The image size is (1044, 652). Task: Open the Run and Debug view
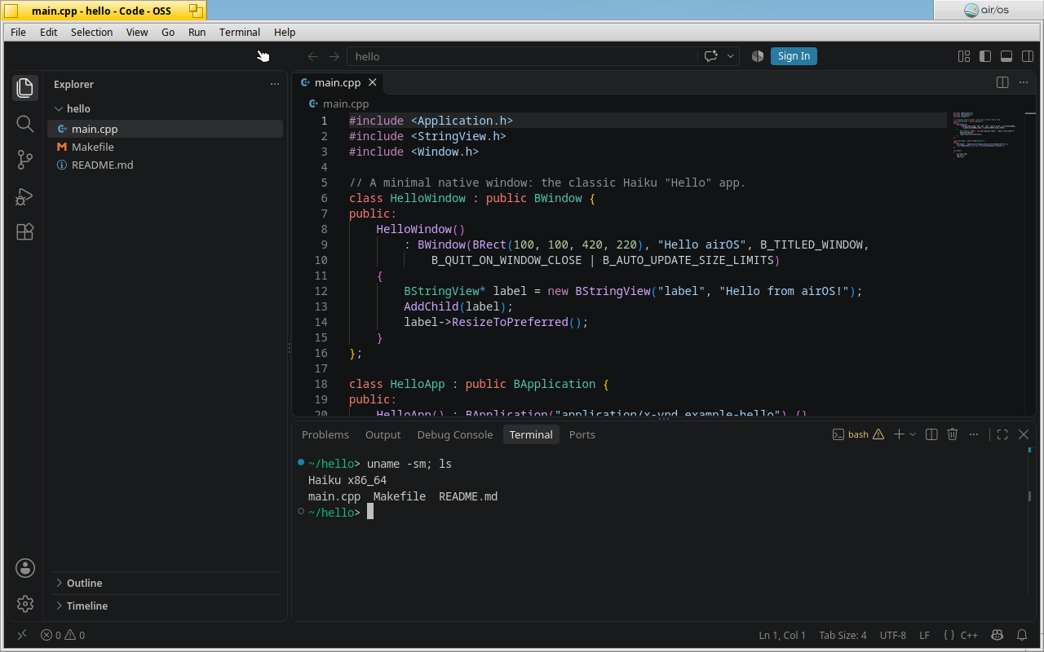tap(25, 196)
